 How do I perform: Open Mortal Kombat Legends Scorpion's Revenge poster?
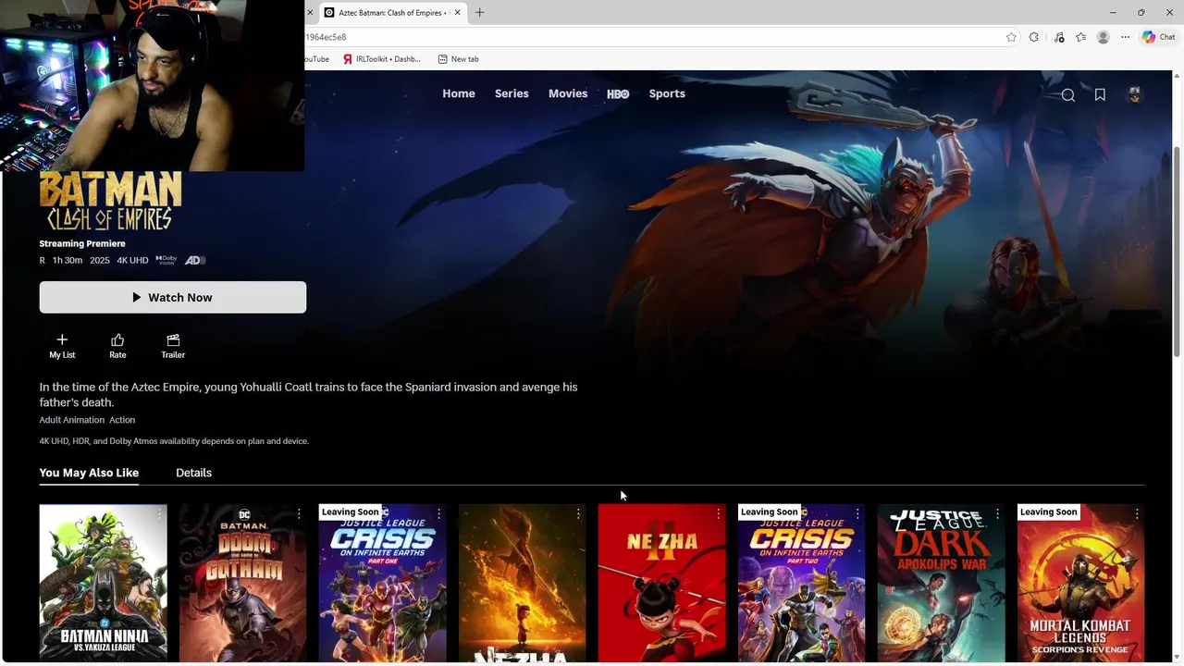tap(1081, 585)
